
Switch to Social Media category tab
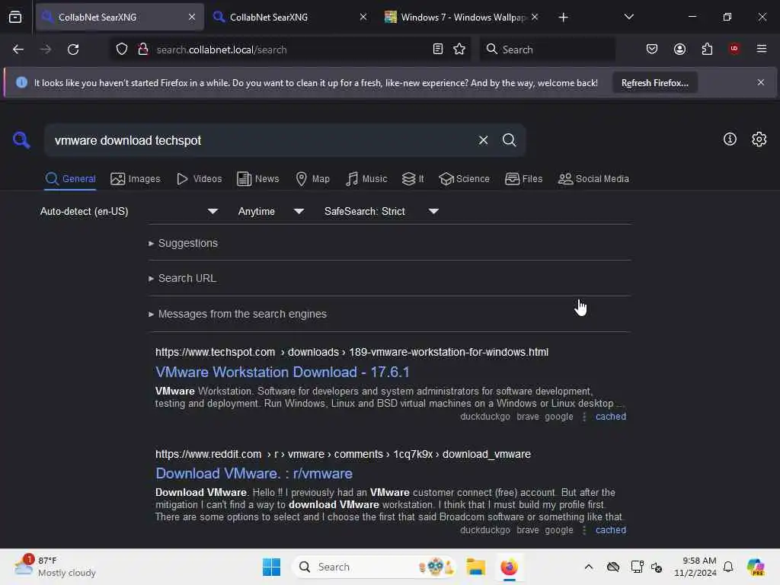click(593, 179)
